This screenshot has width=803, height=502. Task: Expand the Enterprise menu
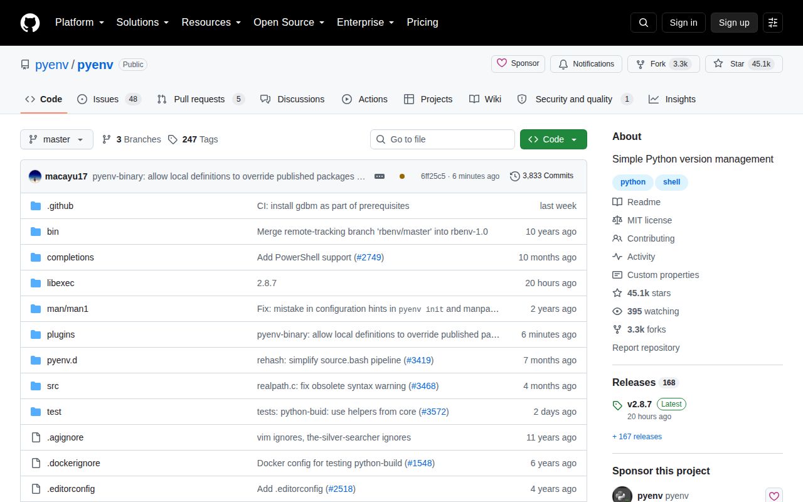(x=365, y=22)
